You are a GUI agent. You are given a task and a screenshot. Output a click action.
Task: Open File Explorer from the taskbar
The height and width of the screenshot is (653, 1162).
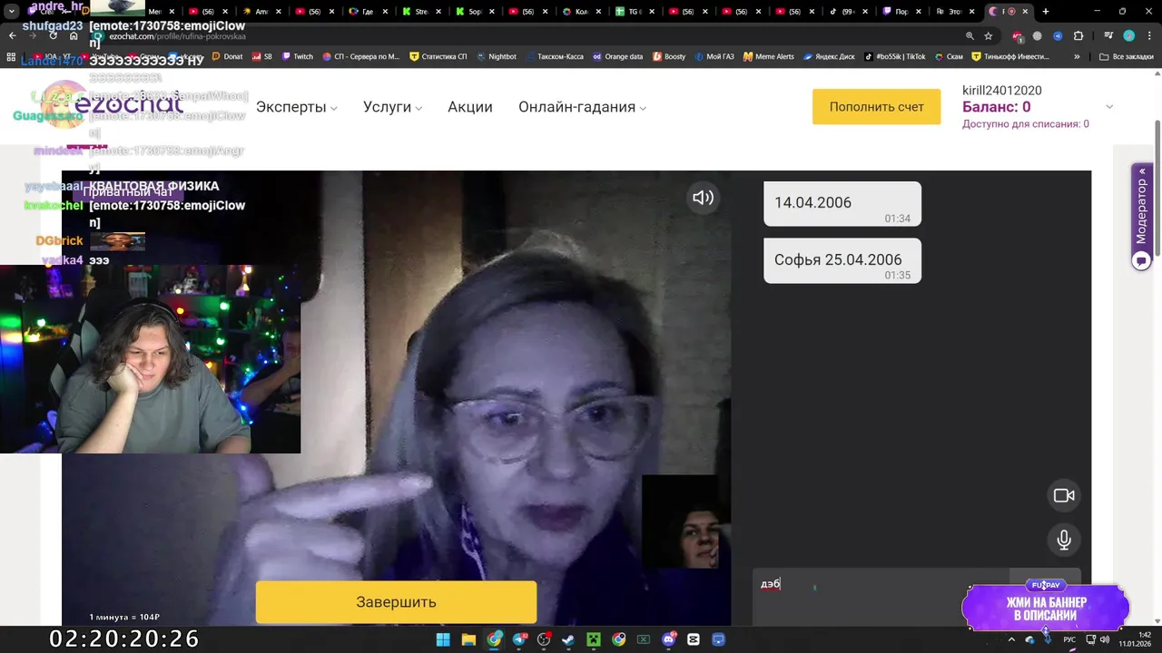point(468,639)
